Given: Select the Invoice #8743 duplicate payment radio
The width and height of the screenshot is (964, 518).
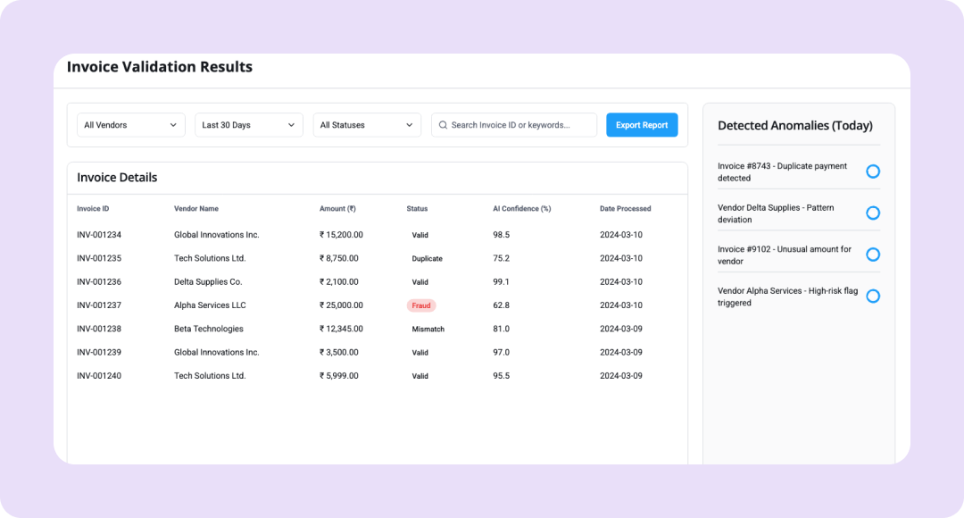Looking at the screenshot, I should 873,171.
